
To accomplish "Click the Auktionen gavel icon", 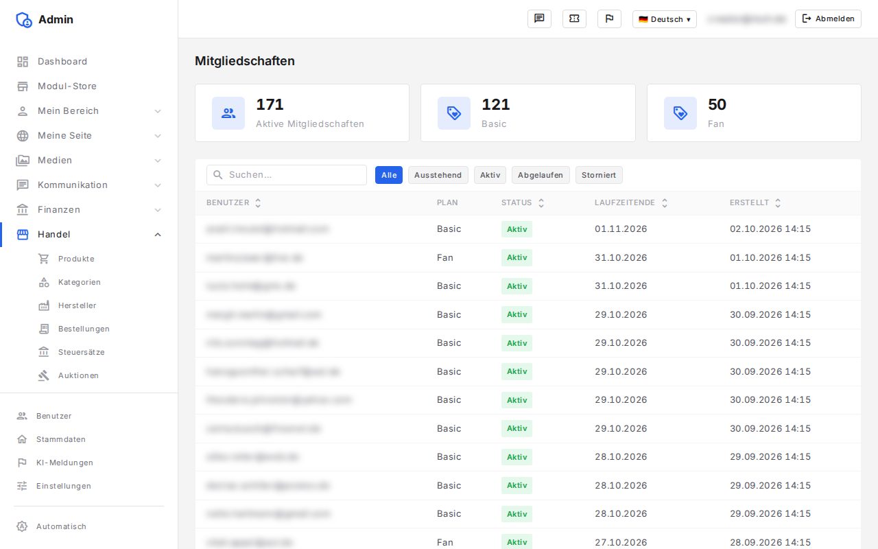I will (x=44, y=375).
